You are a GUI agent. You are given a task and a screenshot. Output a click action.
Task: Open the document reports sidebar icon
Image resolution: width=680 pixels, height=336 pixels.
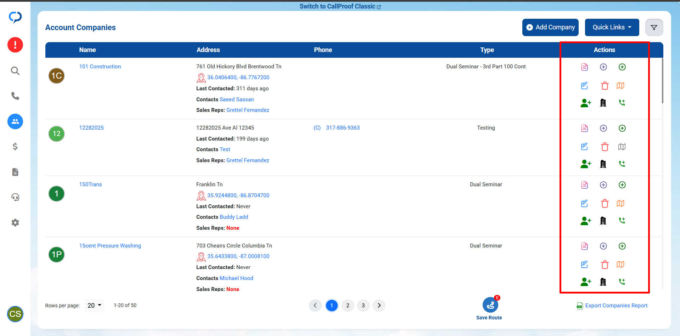point(15,172)
